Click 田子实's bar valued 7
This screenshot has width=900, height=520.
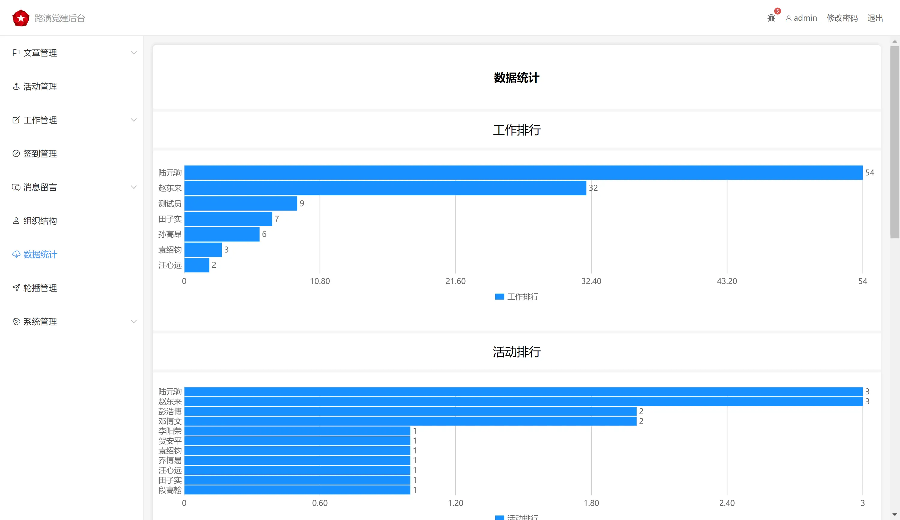coord(228,219)
